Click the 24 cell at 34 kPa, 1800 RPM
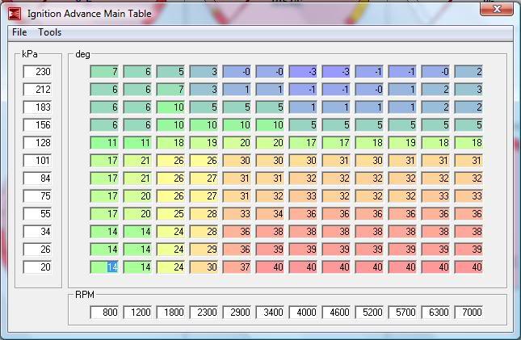The width and height of the screenshot is (521, 340). pos(170,231)
